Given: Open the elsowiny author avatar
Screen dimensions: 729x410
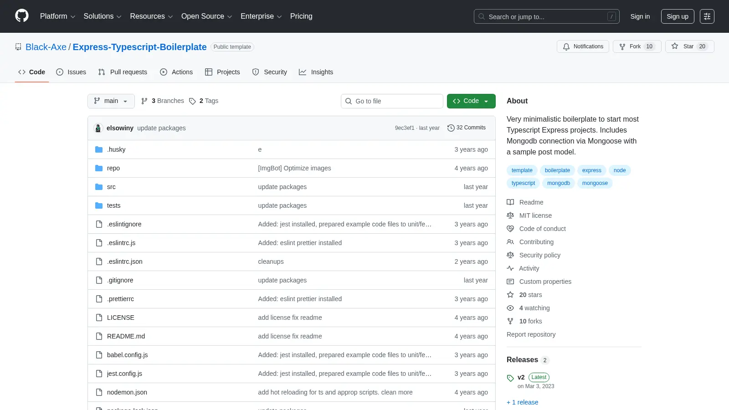Looking at the screenshot, I should coord(98,128).
